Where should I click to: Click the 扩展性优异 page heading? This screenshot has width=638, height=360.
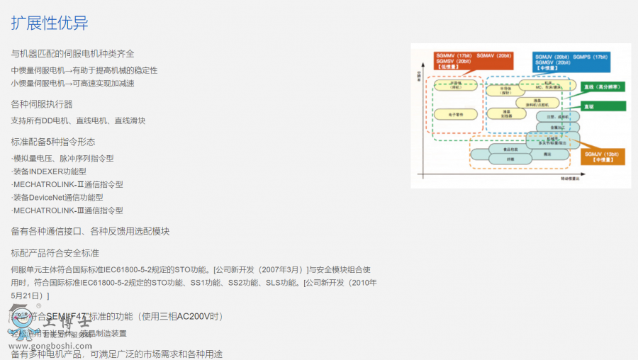tap(50, 23)
